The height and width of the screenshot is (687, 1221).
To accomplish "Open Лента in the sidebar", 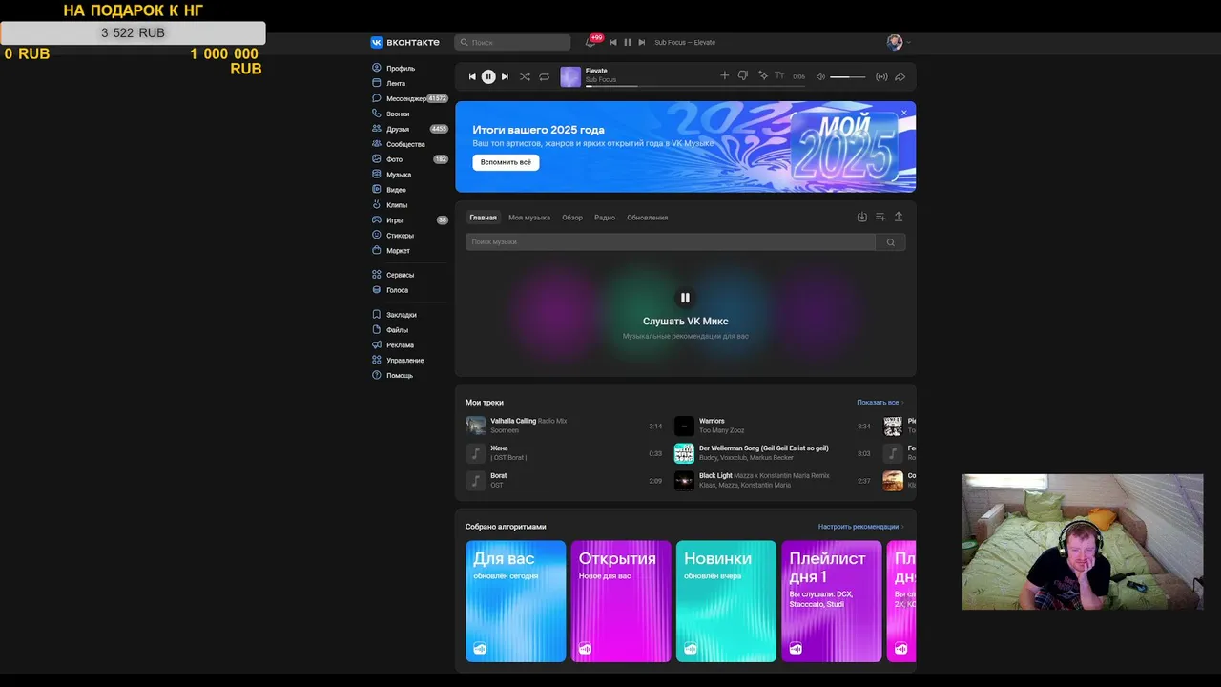I will pyautogui.click(x=409, y=84).
